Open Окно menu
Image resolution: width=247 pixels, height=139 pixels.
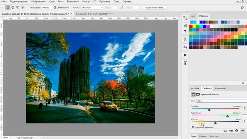point(117,2)
